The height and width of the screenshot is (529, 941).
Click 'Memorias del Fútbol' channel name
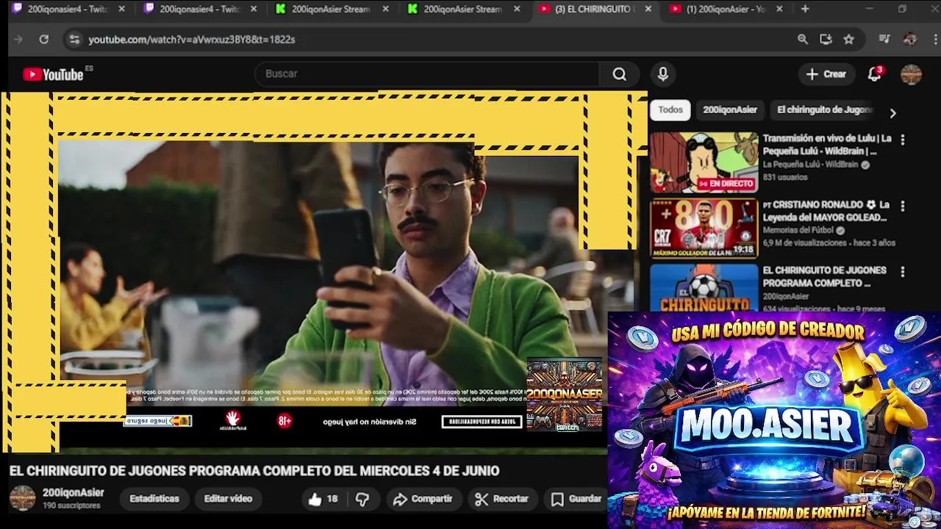[x=798, y=230]
